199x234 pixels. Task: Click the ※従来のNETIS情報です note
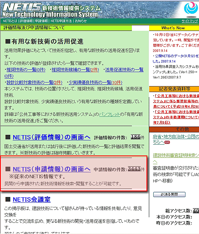(37, 177)
